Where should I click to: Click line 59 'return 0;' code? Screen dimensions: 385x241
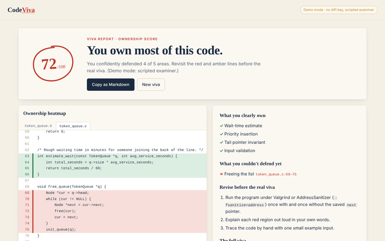pos(55,131)
